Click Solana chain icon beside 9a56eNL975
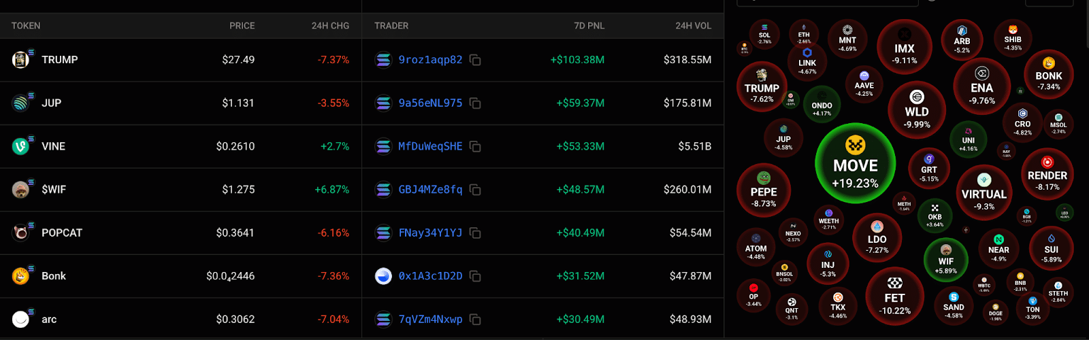This screenshot has width=1089, height=340. tap(383, 103)
